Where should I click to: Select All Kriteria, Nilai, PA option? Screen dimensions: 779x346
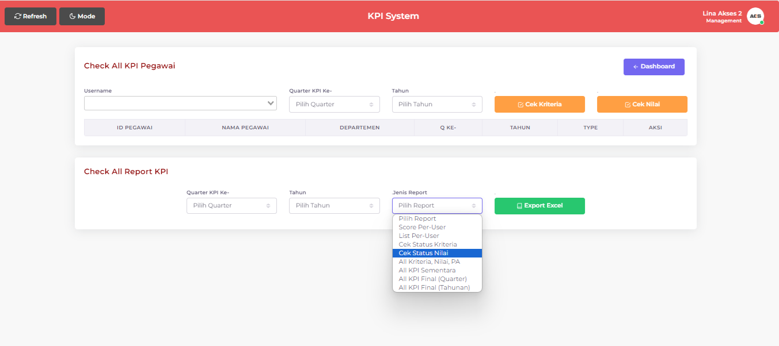429,262
